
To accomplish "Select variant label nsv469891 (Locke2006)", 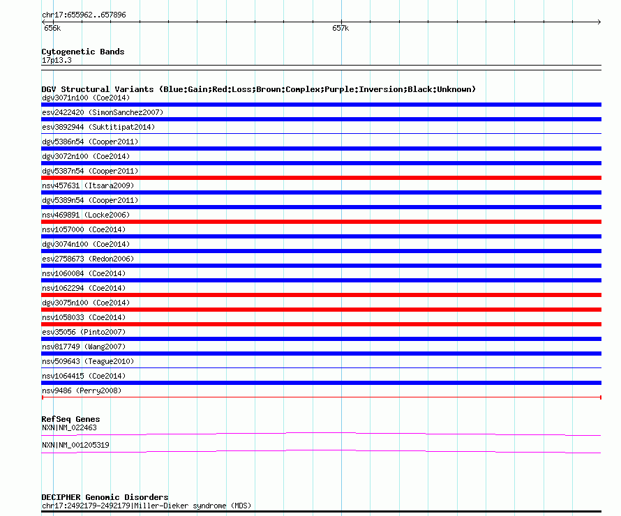I will pos(86,215).
